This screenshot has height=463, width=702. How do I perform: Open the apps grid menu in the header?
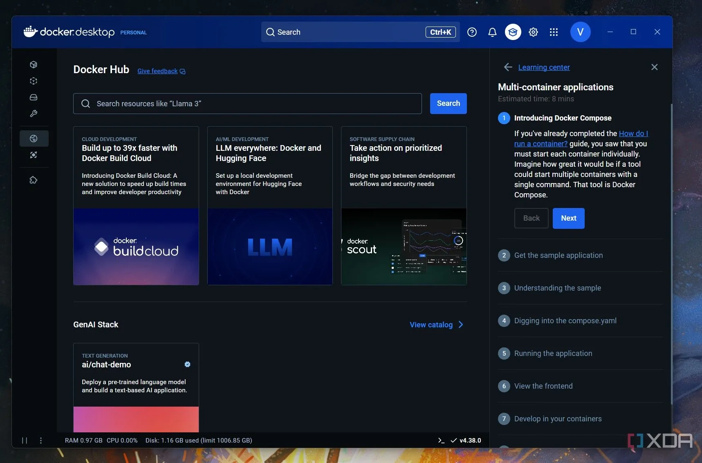[x=554, y=32]
